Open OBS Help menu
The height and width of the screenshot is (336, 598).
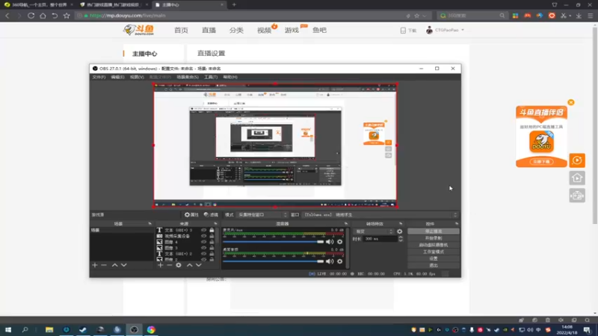(230, 77)
